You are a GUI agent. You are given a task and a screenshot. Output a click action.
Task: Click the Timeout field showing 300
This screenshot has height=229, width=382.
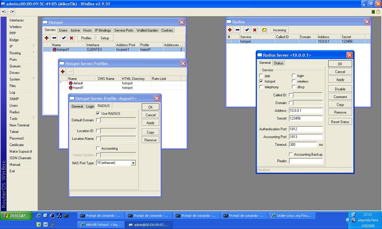coord(303,145)
